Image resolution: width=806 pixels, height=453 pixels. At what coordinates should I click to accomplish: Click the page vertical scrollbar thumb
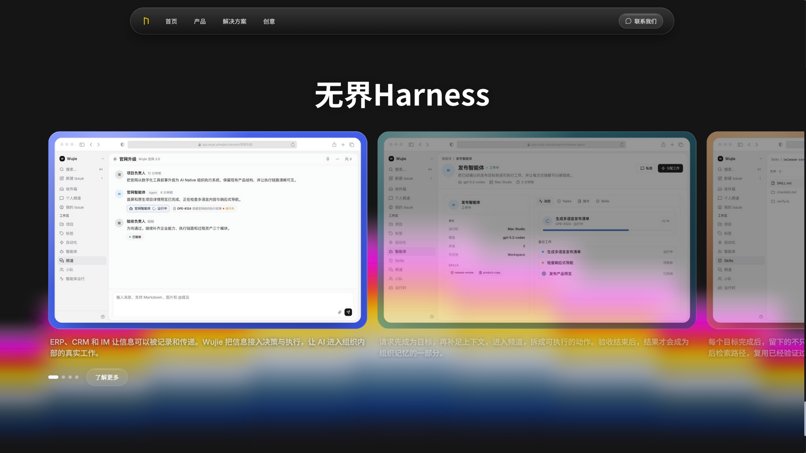pos(804,419)
